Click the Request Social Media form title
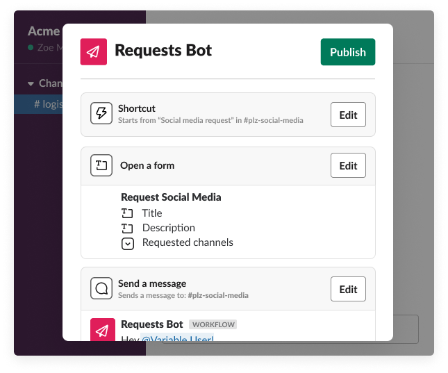 click(x=171, y=197)
